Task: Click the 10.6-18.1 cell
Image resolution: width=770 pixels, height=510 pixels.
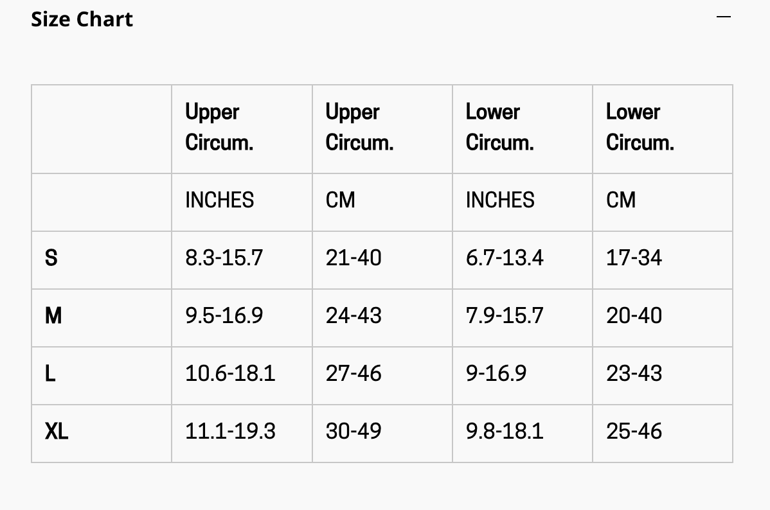Action: pos(230,374)
